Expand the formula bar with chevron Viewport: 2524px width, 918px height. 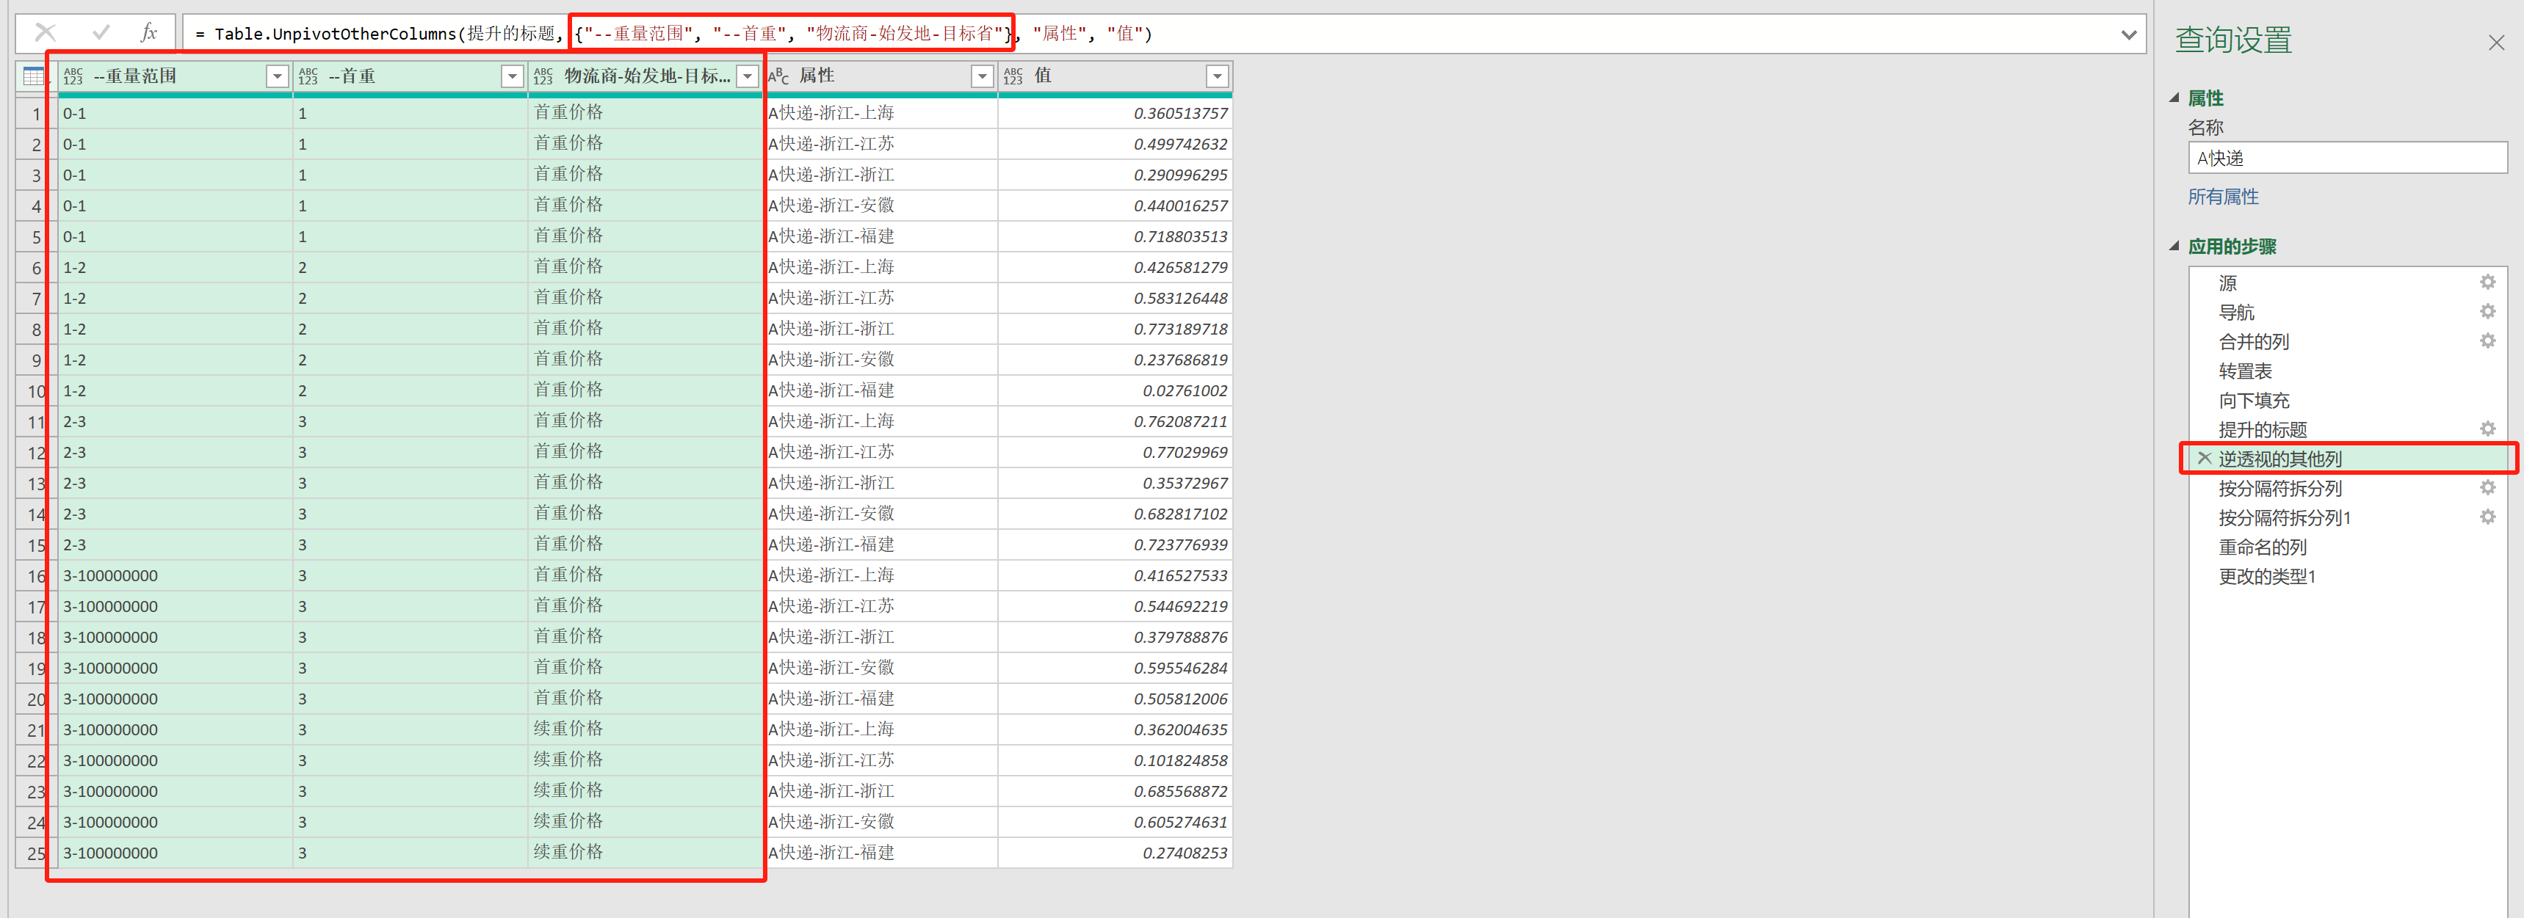[2128, 34]
